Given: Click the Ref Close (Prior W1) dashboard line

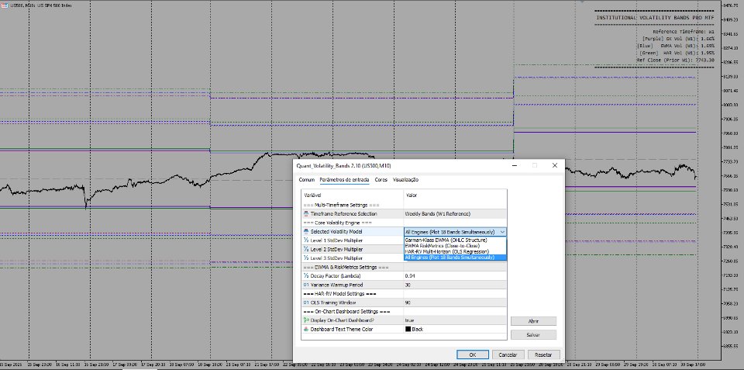Looking at the screenshot, I should point(675,61).
